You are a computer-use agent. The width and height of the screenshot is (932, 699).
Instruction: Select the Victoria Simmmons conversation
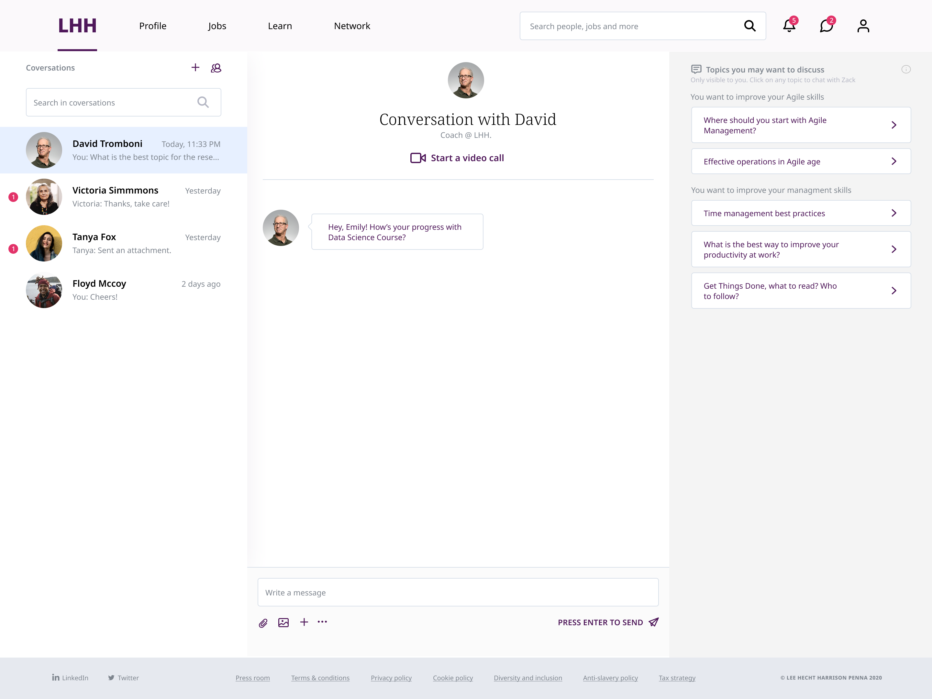[123, 197]
